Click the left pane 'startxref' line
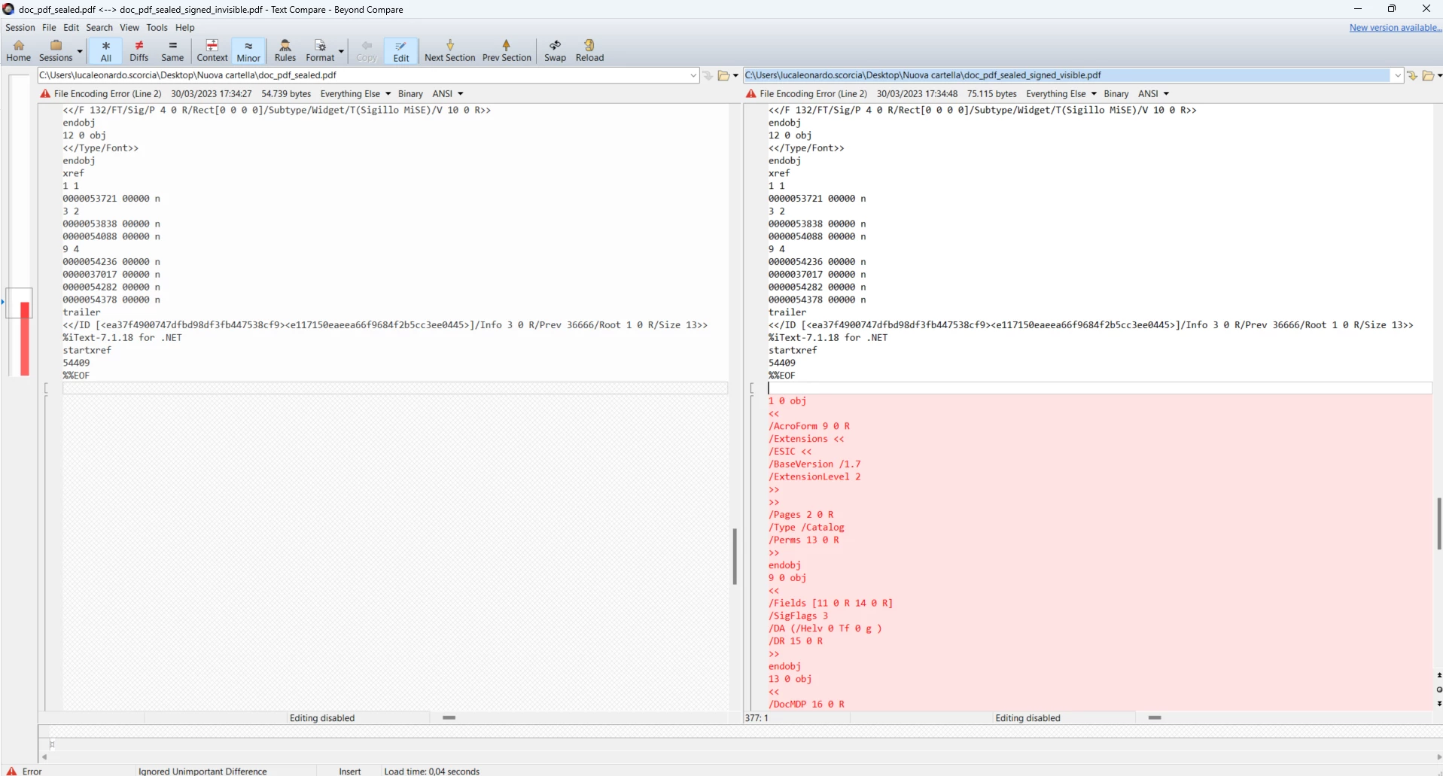 click(87, 350)
